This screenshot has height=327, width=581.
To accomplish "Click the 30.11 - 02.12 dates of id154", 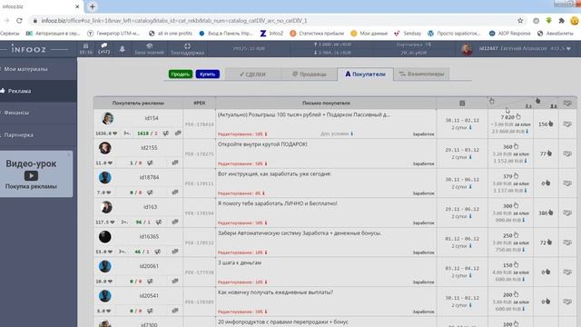I will click(x=462, y=121).
